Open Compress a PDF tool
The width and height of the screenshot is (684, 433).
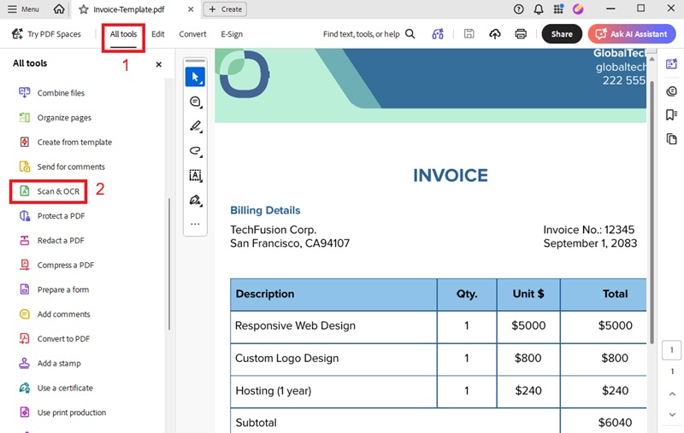[x=56, y=266]
